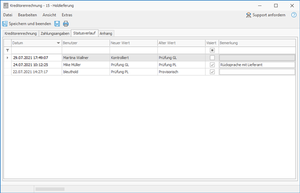Viewport: 300px width, 193px height.
Task: Click the status bar progress indicator
Action: 50,189
